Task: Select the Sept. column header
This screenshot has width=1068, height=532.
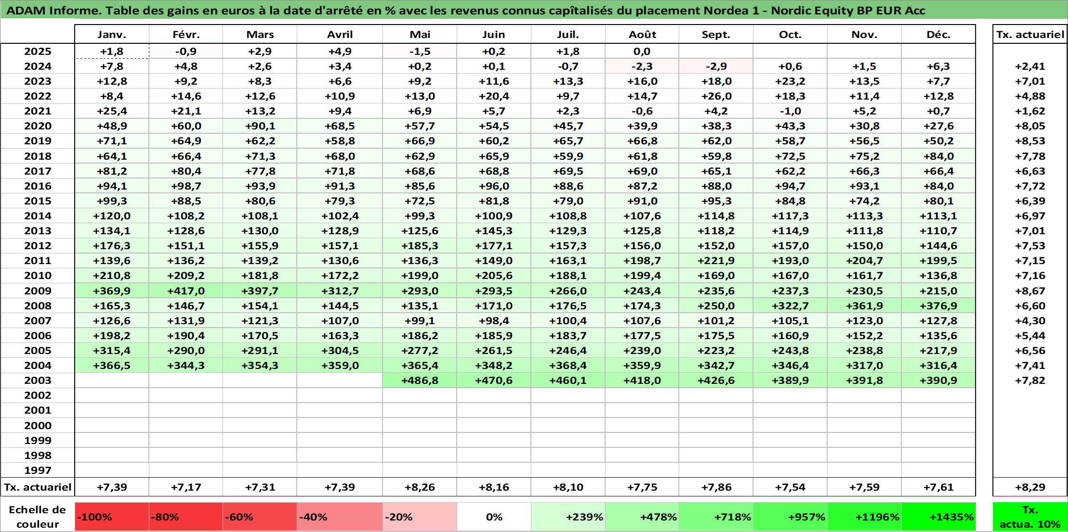Action: pos(716,35)
